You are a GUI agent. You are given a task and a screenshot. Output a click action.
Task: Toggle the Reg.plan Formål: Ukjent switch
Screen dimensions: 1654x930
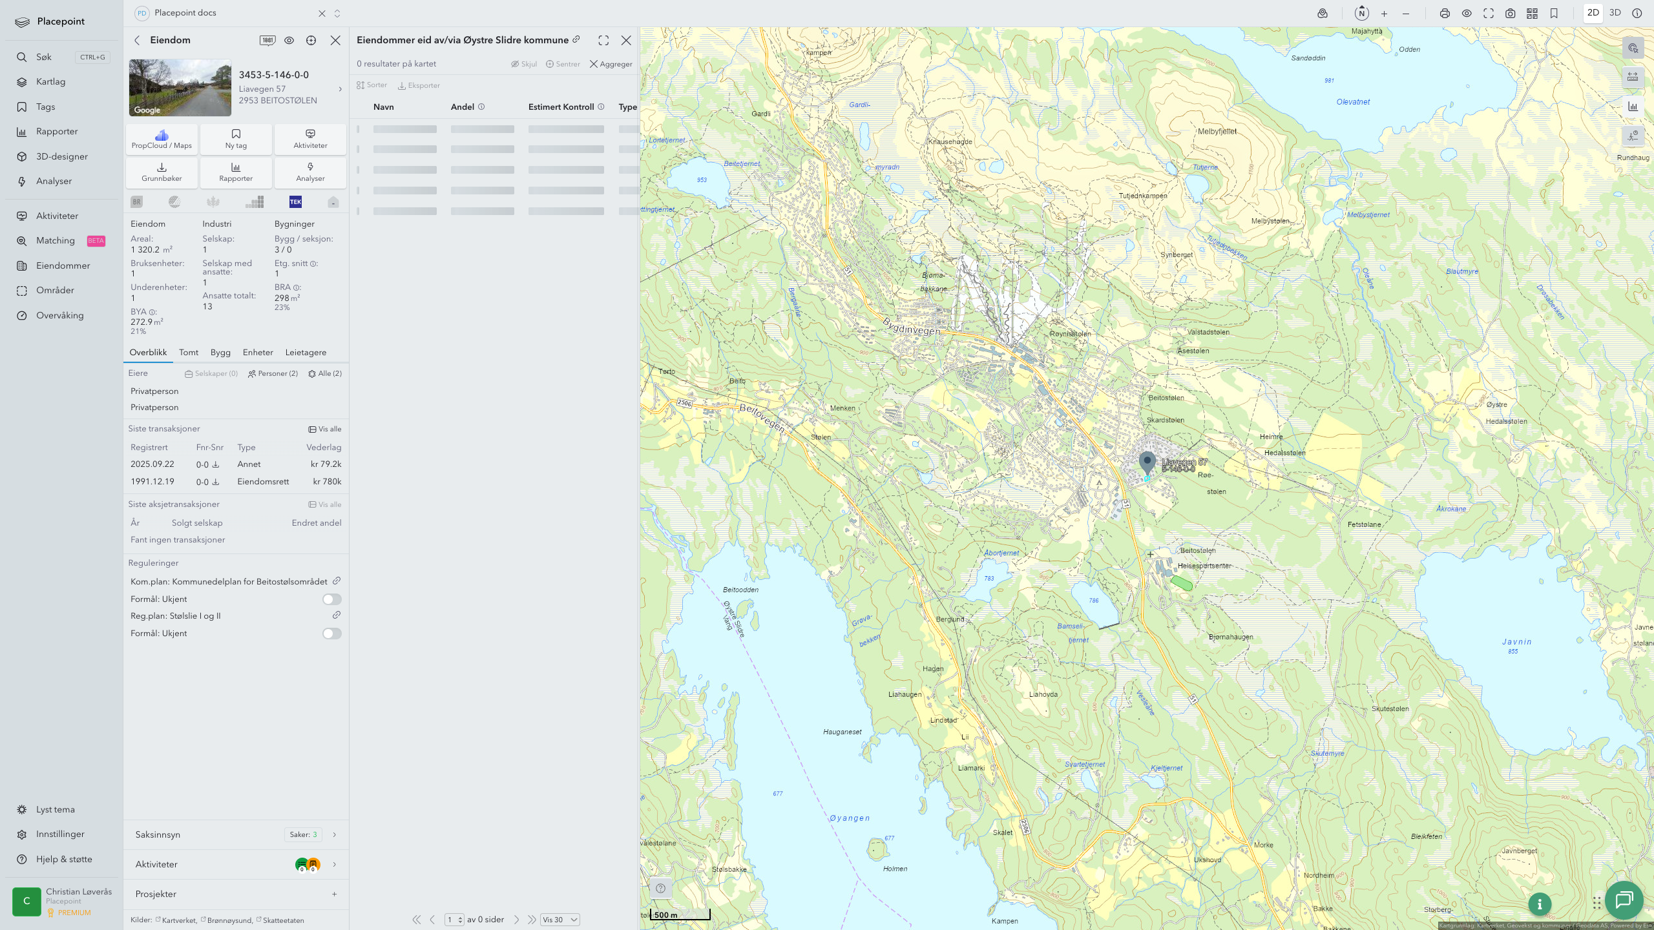pyautogui.click(x=332, y=634)
